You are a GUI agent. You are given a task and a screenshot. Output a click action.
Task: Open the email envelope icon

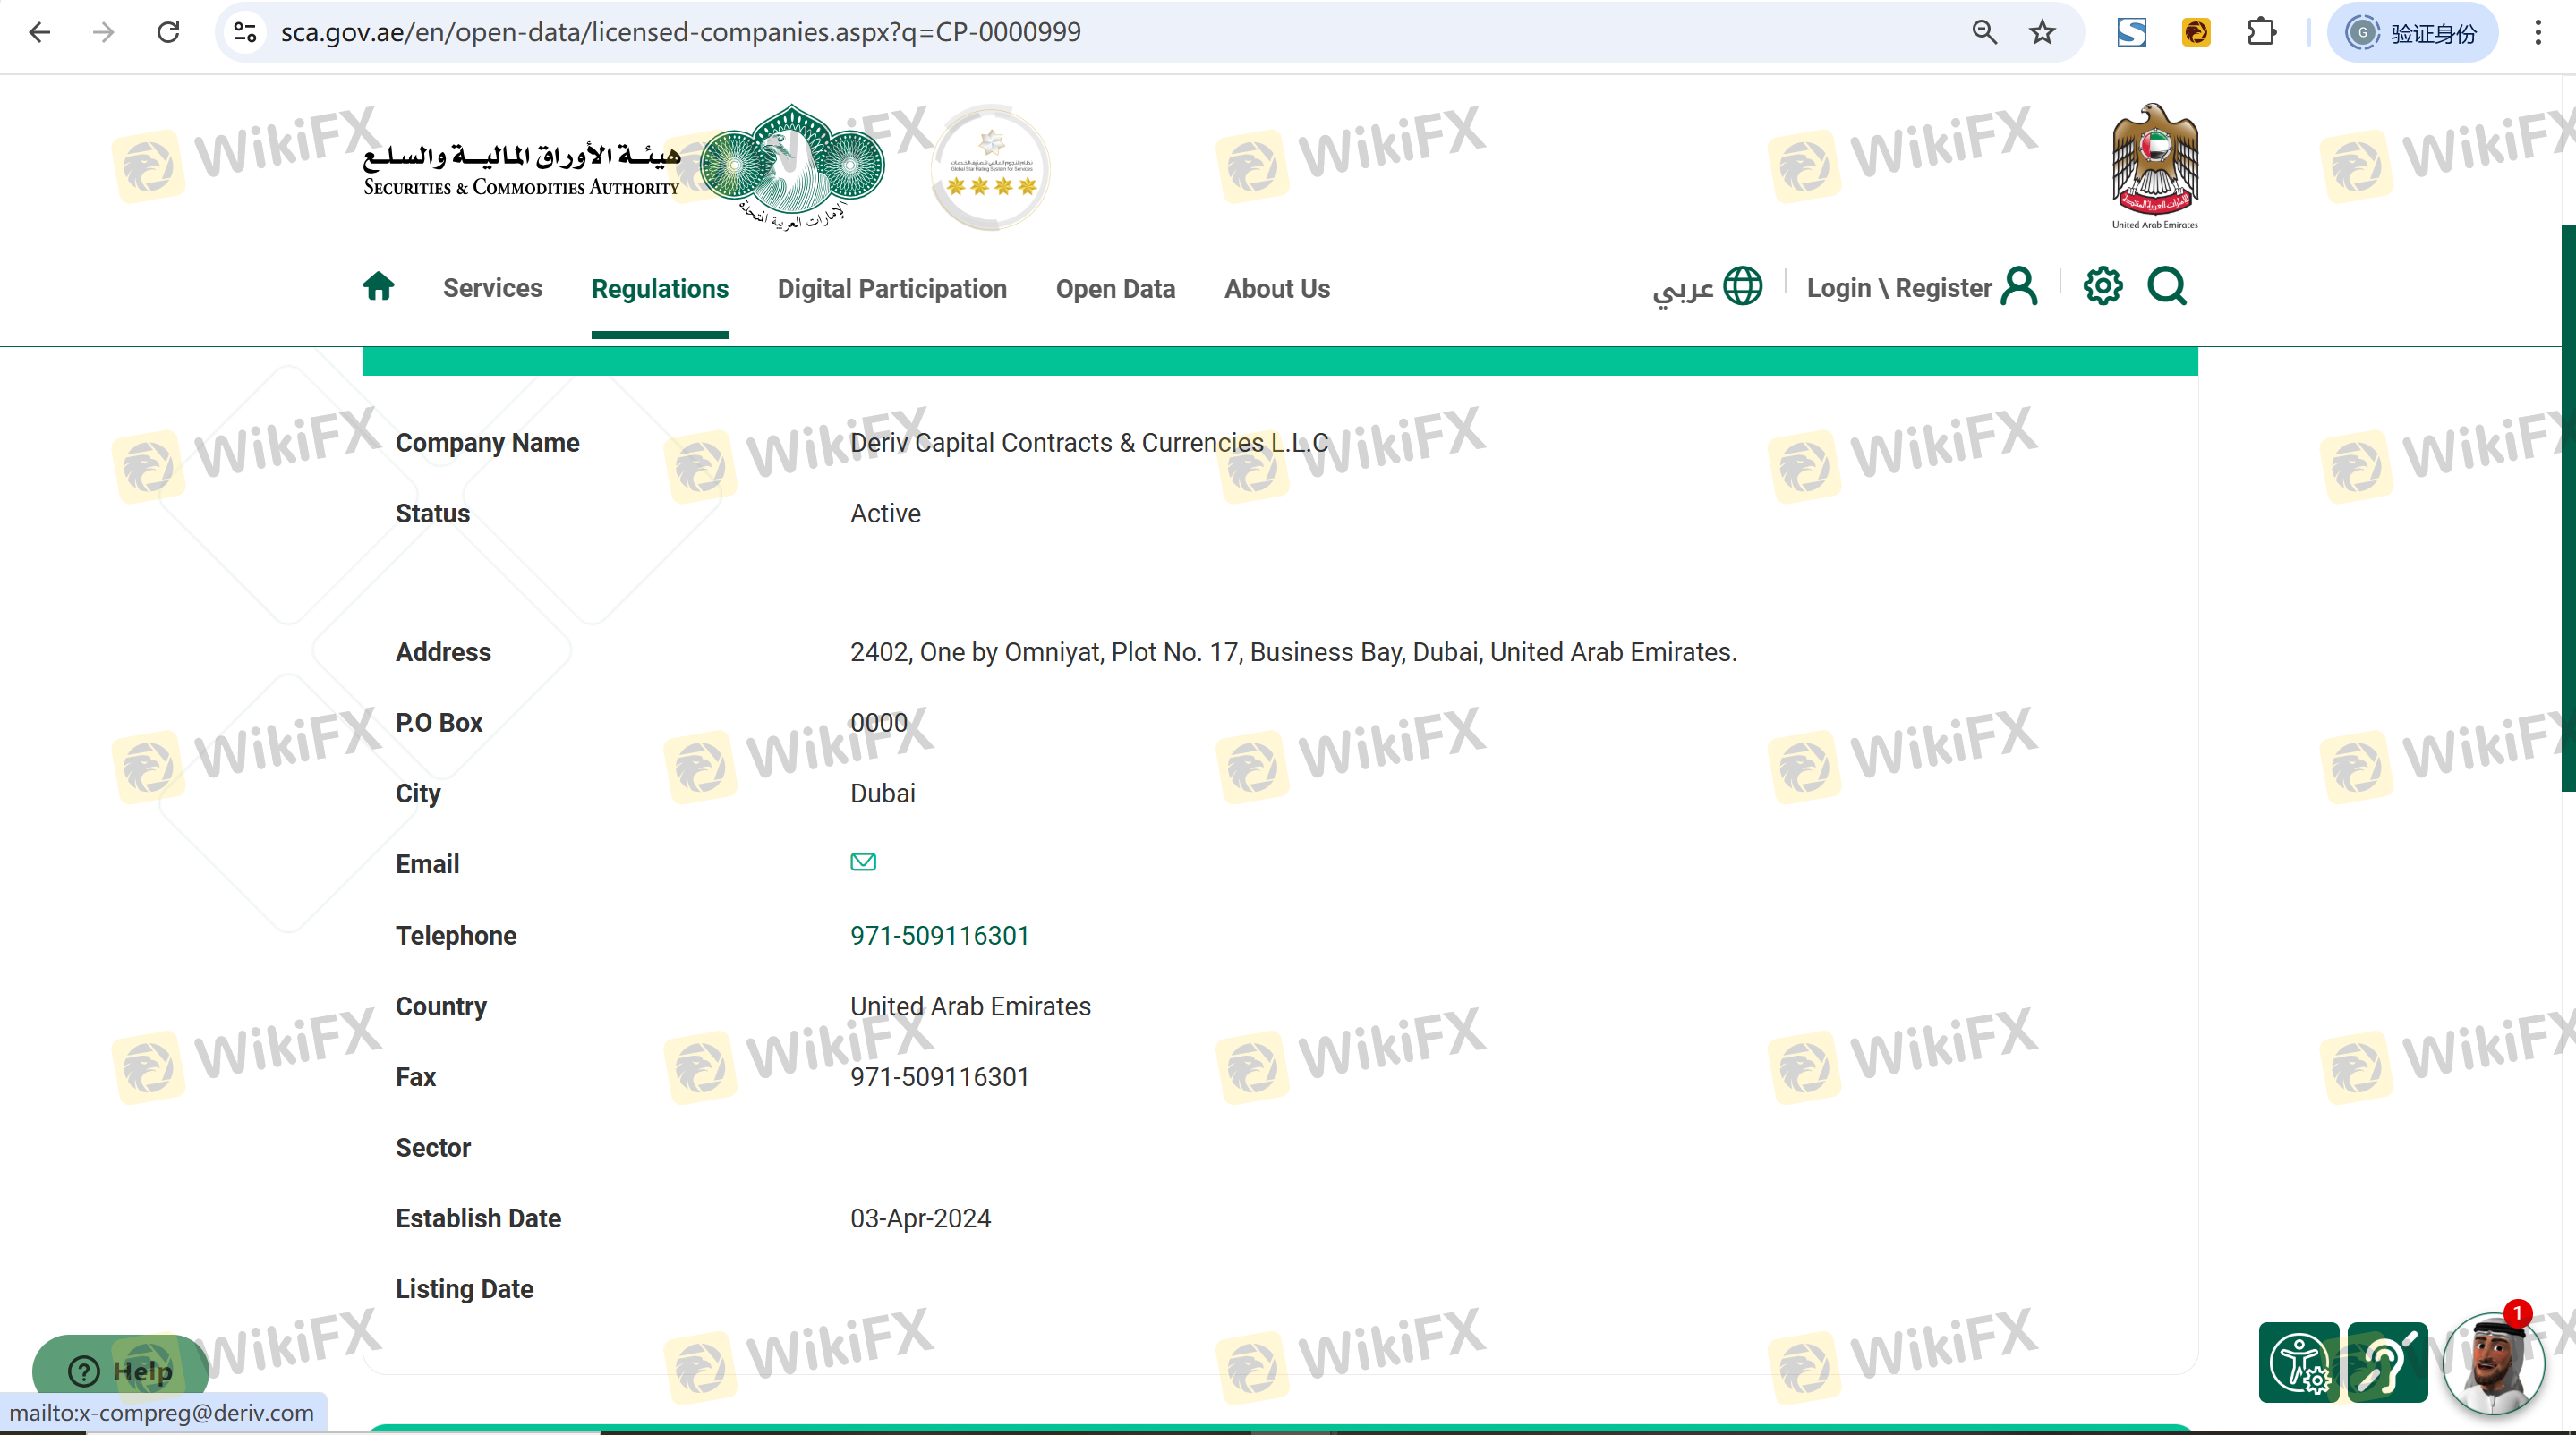click(x=863, y=862)
